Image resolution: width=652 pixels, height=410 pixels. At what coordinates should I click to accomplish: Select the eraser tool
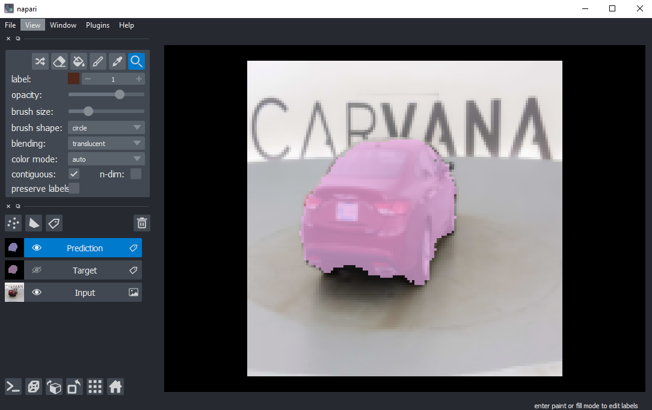(x=60, y=61)
